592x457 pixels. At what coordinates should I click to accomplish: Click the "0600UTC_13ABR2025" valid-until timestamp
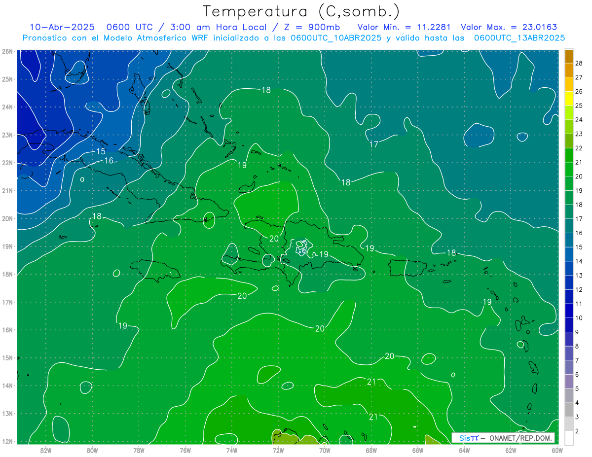tap(519, 37)
